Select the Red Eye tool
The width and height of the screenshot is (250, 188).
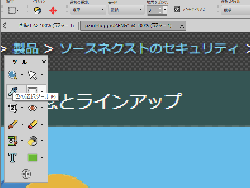33,108
